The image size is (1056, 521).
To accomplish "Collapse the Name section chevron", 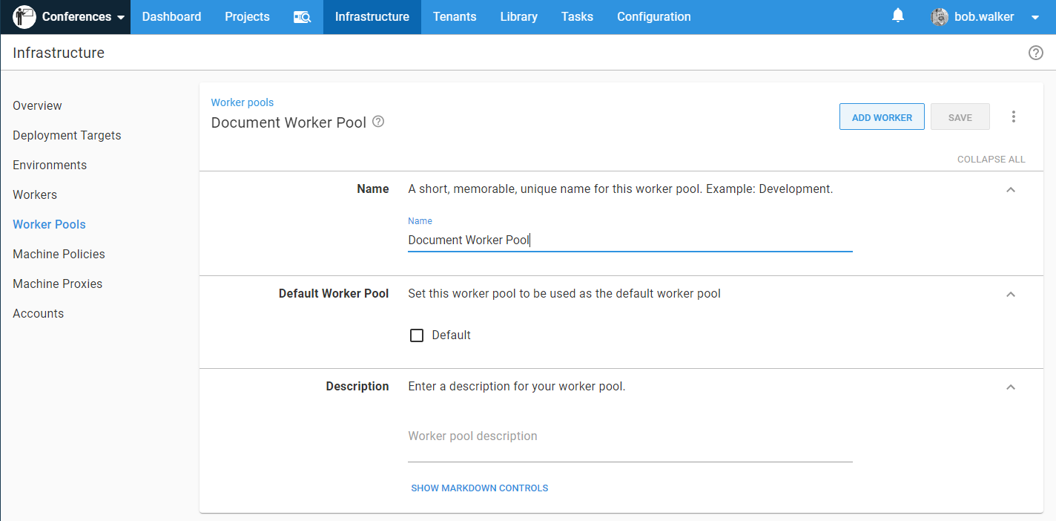I will 1010,189.
